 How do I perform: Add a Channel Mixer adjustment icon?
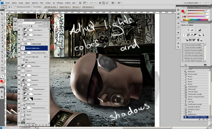203,35
